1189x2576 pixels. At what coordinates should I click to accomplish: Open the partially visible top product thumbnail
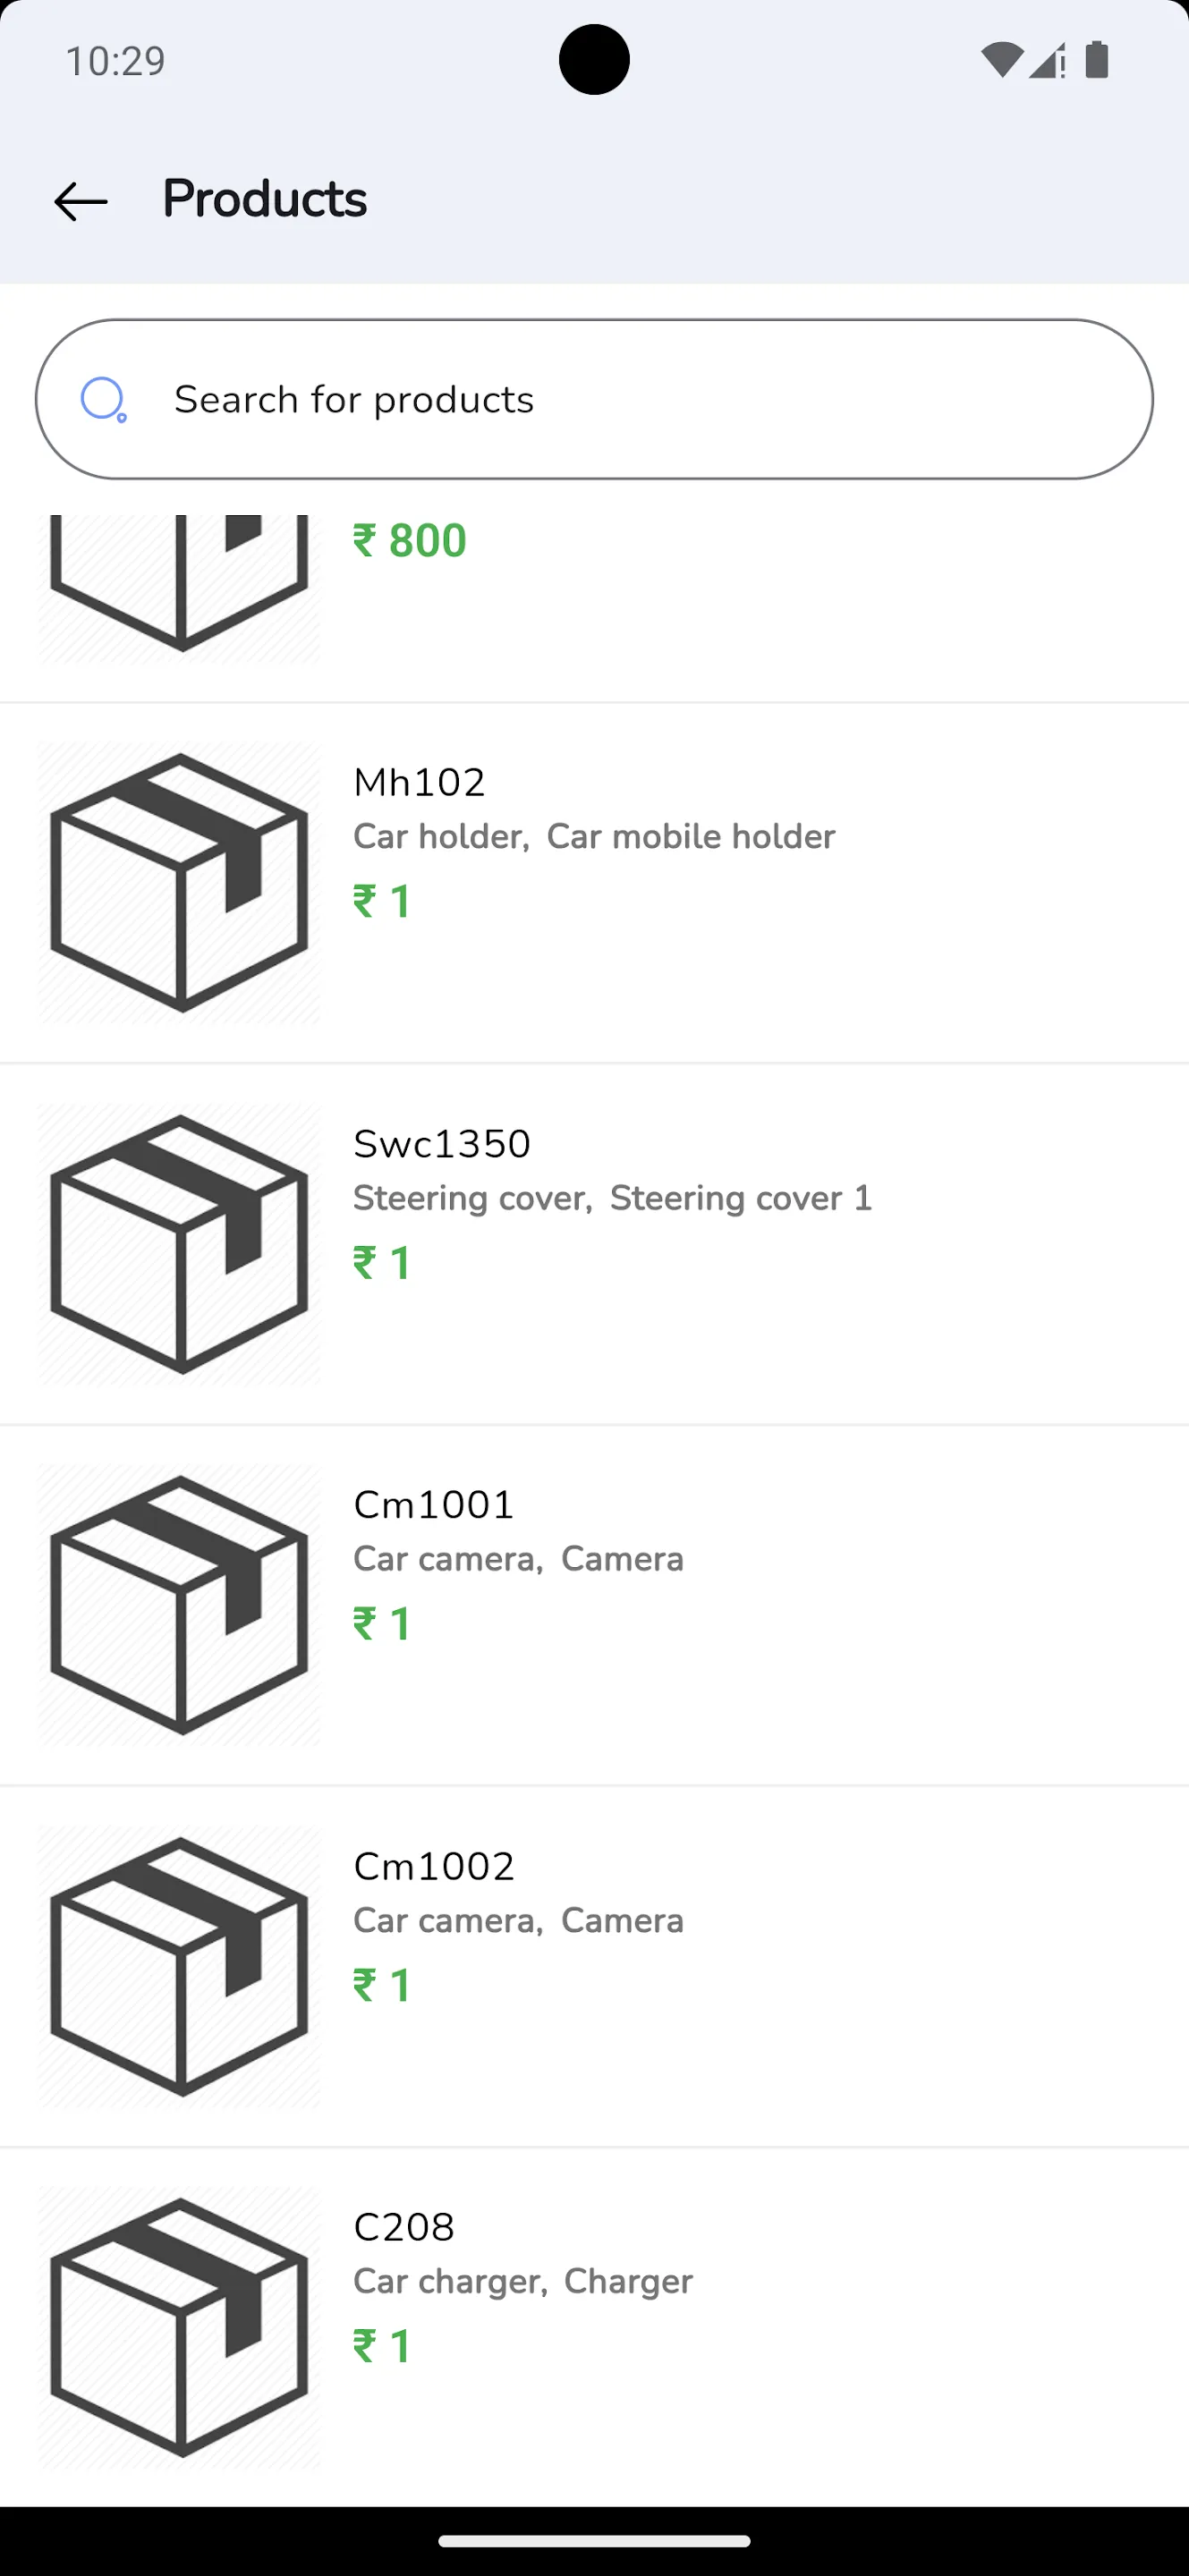tap(179, 588)
